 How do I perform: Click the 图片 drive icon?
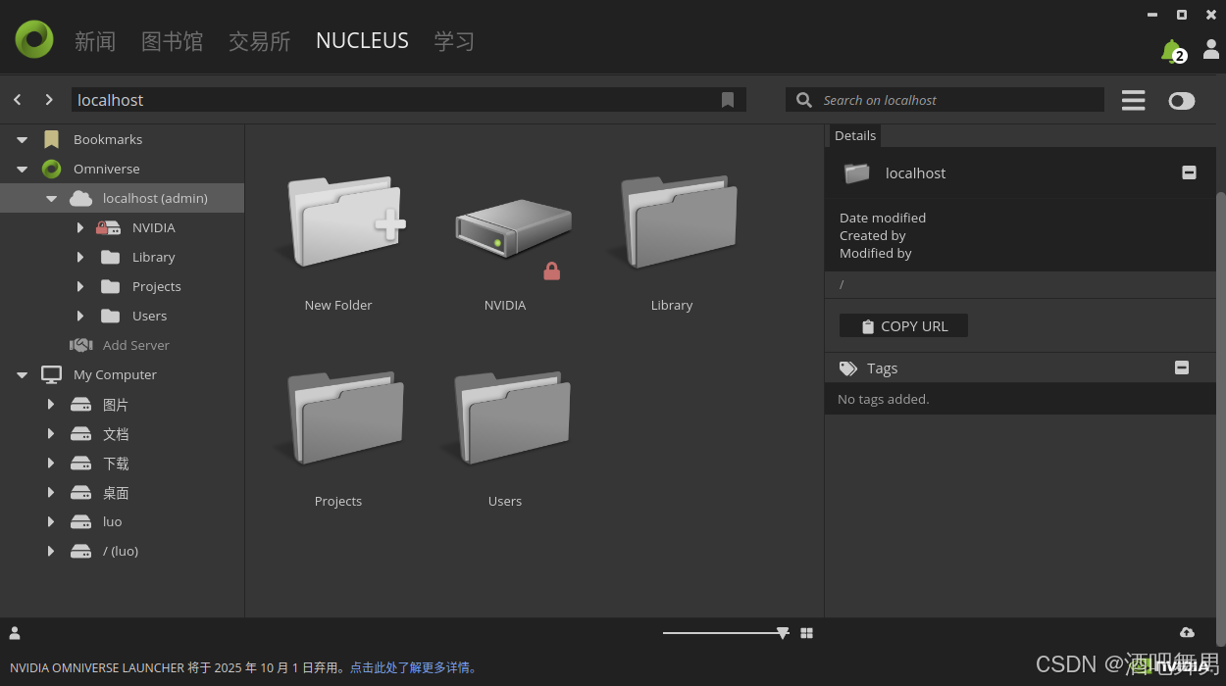80,404
